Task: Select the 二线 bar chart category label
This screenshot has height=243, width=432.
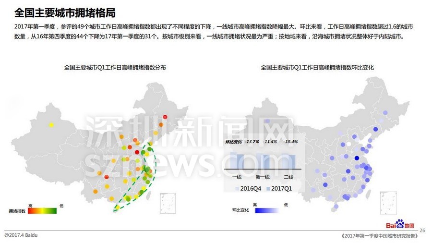Action: pyautogui.click(x=289, y=177)
